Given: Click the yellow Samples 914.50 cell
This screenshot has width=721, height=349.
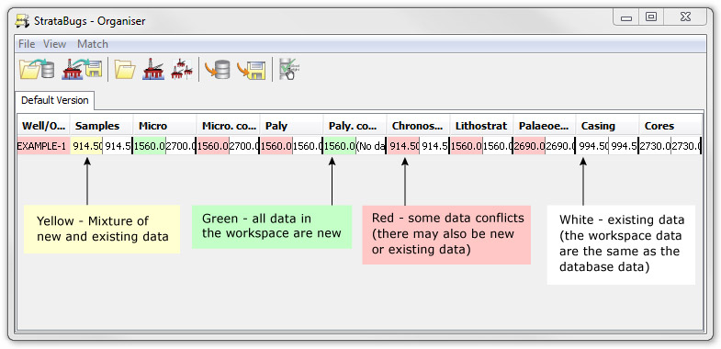Looking at the screenshot, I should tap(86, 146).
